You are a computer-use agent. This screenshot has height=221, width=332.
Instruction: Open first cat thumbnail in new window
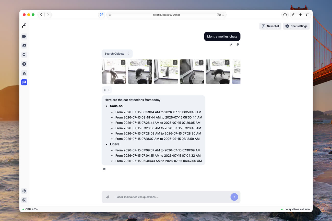(x=123, y=62)
